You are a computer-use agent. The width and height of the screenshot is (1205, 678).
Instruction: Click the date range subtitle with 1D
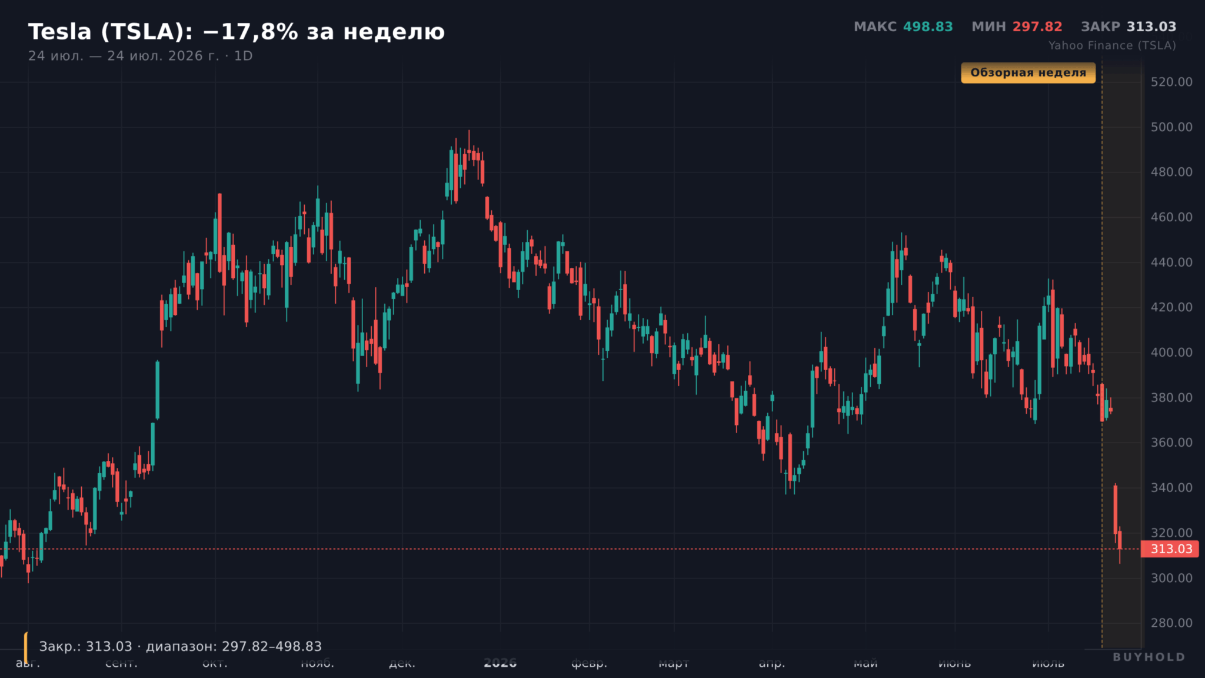click(x=141, y=56)
